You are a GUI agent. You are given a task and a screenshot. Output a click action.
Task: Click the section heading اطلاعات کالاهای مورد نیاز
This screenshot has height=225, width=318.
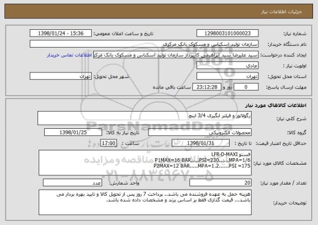click(x=275, y=106)
